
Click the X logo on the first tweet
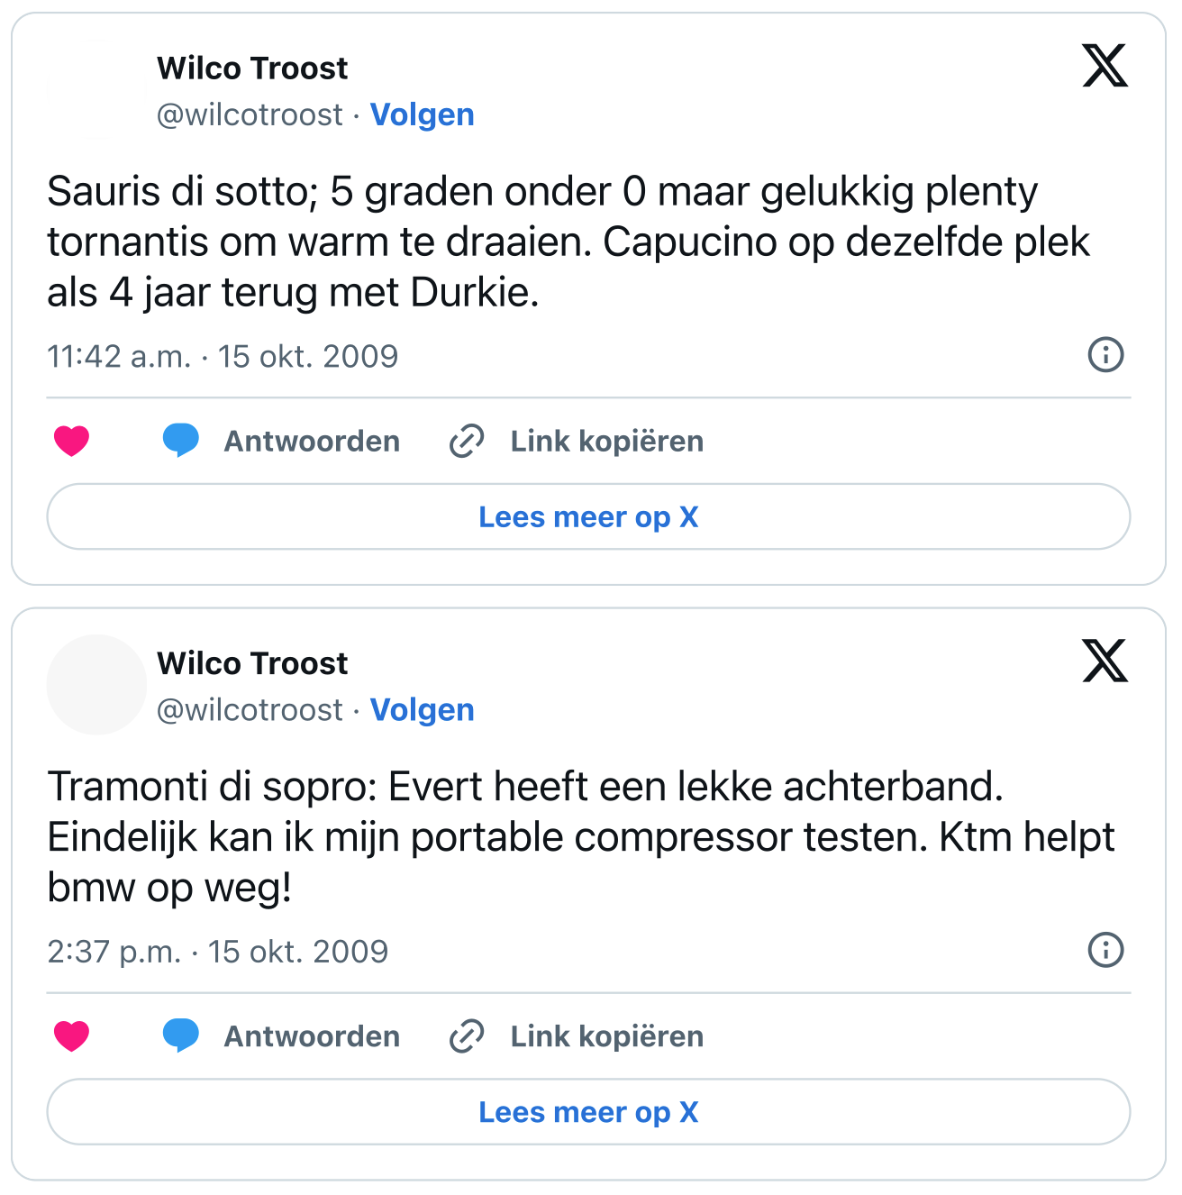coord(1105,66)
